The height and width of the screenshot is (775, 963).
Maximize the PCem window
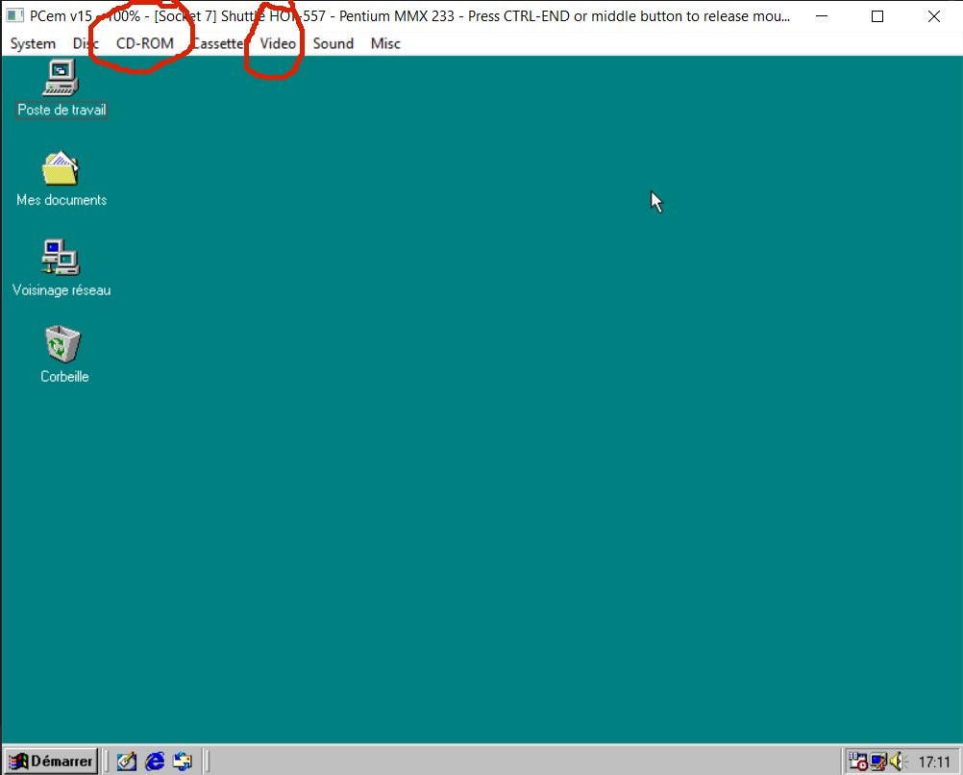(877, 16)
